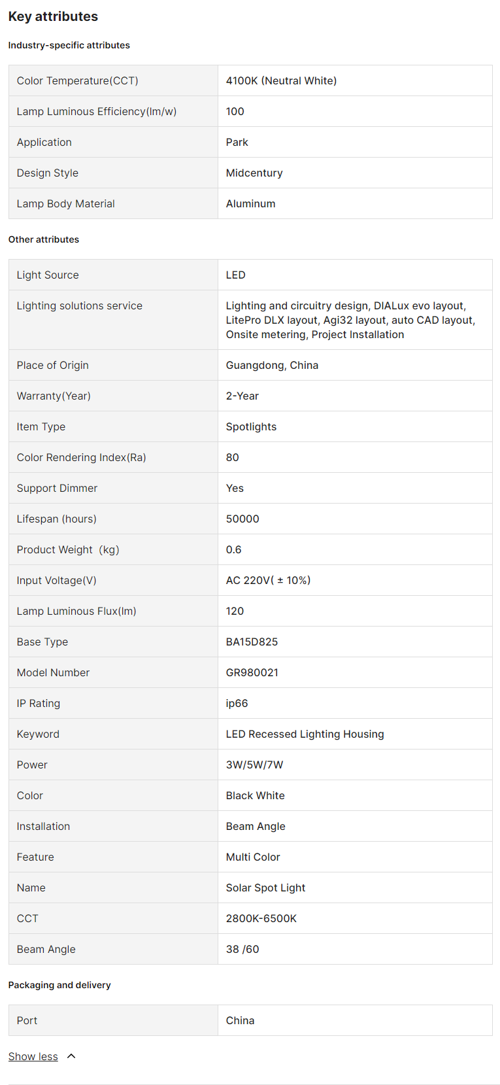This screenshot has height=1085, width=500.
Task: Click the Other attributes heading
Action: (44, 239)
